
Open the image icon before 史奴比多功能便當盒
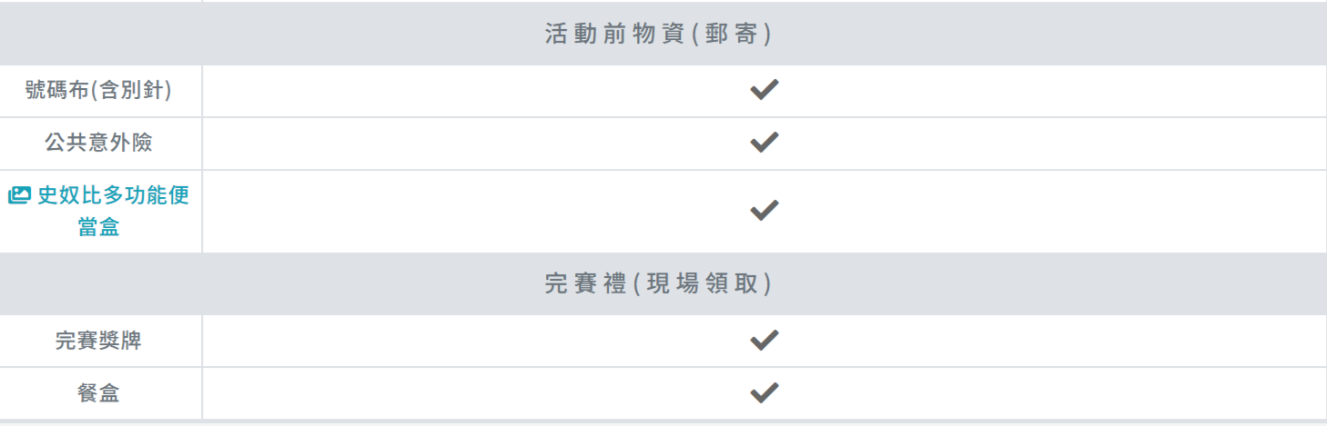tap(19, 195)
